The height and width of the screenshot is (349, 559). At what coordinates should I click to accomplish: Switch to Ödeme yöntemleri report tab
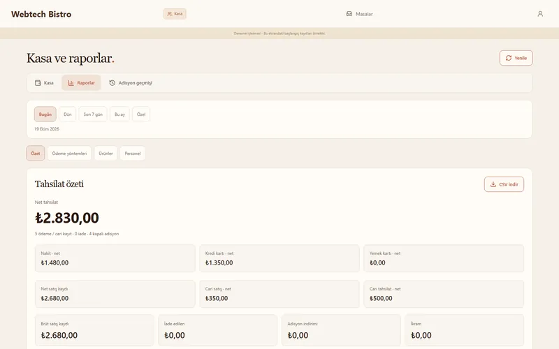tap(69, 154)
